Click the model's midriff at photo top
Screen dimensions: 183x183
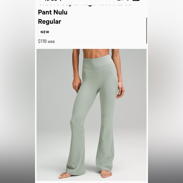coord(96,53)
